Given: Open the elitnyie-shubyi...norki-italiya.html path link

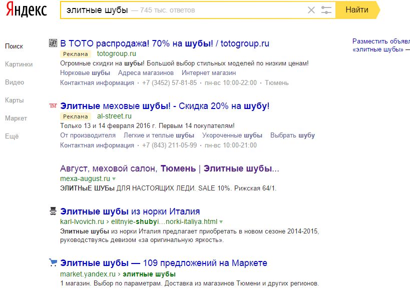Looking at the screenshot, I should pyautogui.click(x=164, y=221).
